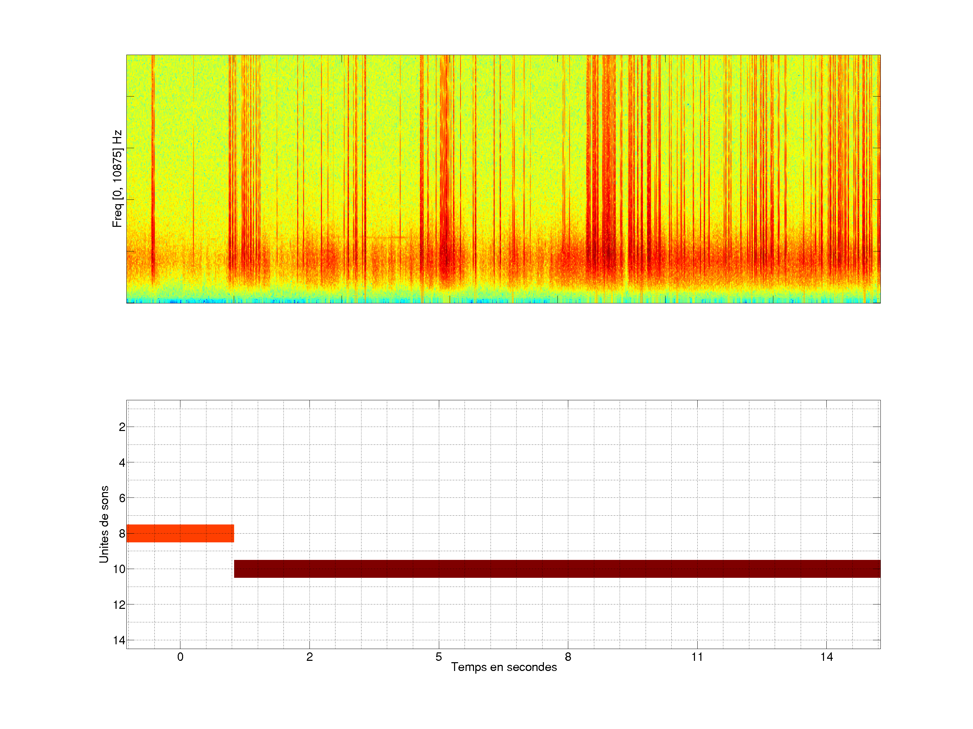973x729 pixels.
Task: Click the dark red bar at unit 10
Action: tap(557, 569)
